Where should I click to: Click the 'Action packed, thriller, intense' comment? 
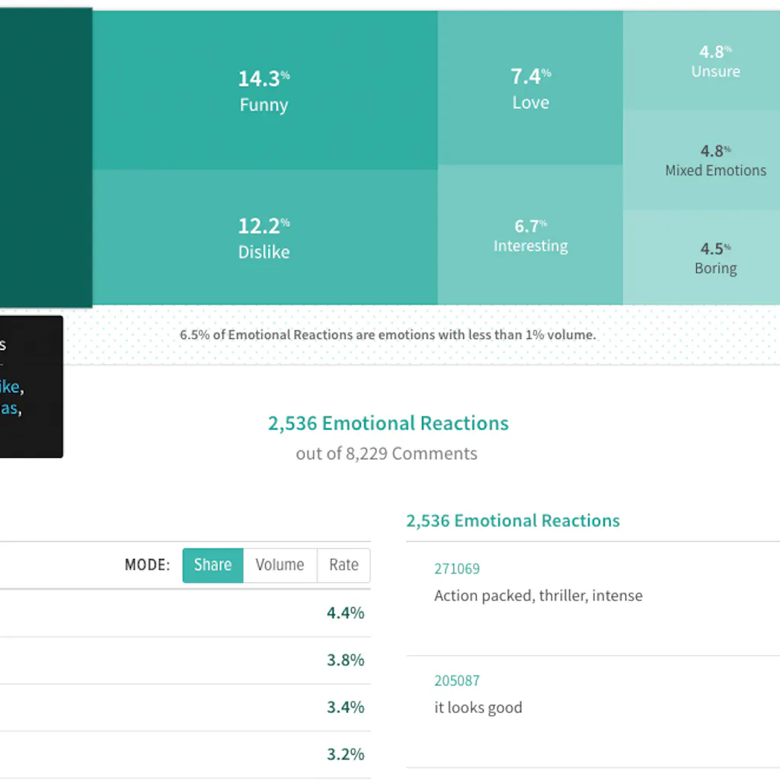(538, 596)
